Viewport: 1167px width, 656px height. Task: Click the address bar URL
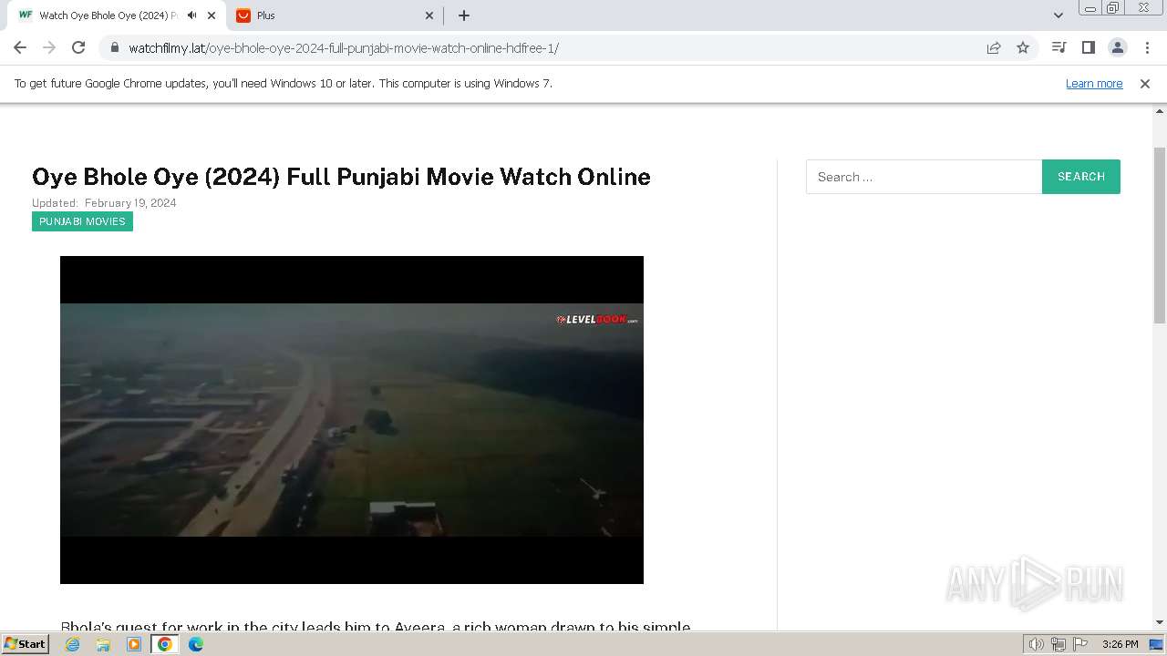[343, 47]
